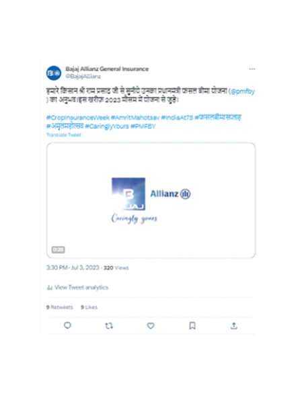Click the Translate Tweet link
This screenshot has width=302, height=420.
(64, 134)
